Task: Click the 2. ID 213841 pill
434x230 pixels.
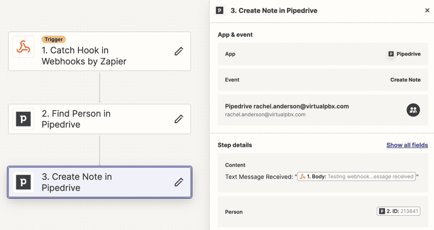Action: pos(398,211)
